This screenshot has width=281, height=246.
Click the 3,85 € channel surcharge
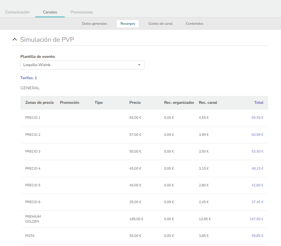[x=204, y=236]
